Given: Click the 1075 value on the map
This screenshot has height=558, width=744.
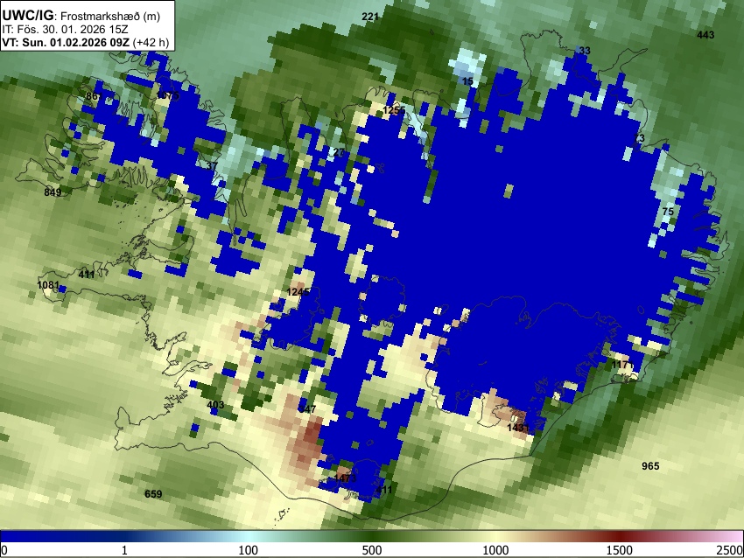Looking at the screenshot, I should coord(168,96).
